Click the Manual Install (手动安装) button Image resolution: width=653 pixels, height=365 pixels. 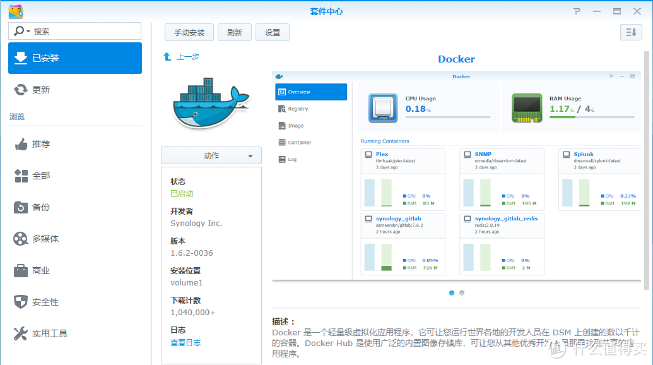coord(189,32)
